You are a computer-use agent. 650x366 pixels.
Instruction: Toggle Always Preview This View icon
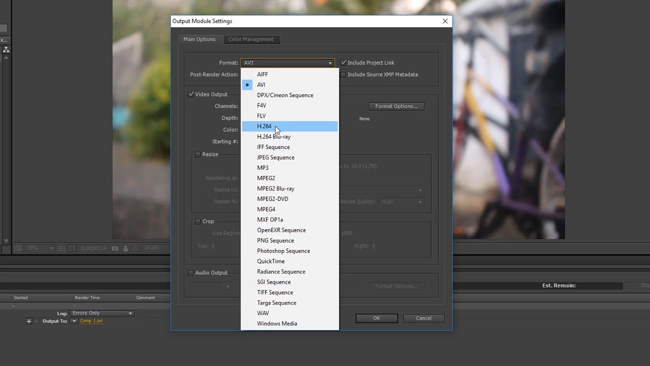(18, 248)
